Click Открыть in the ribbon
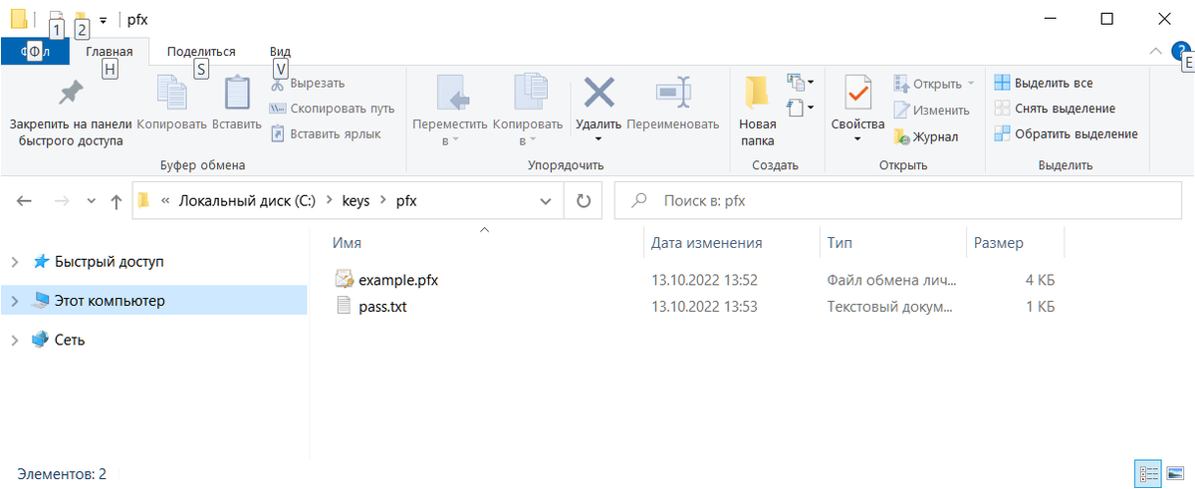This screenshot has width=1195, height=489. pos(934,84)
